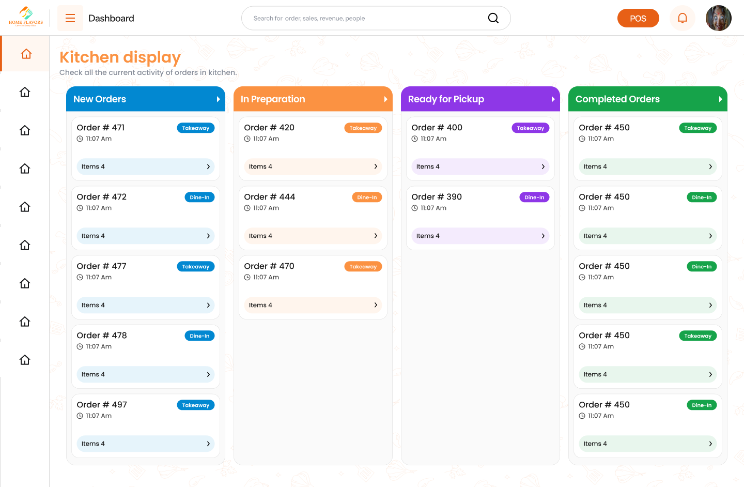Expand the In Preparation column arrow

coord(385,99)
